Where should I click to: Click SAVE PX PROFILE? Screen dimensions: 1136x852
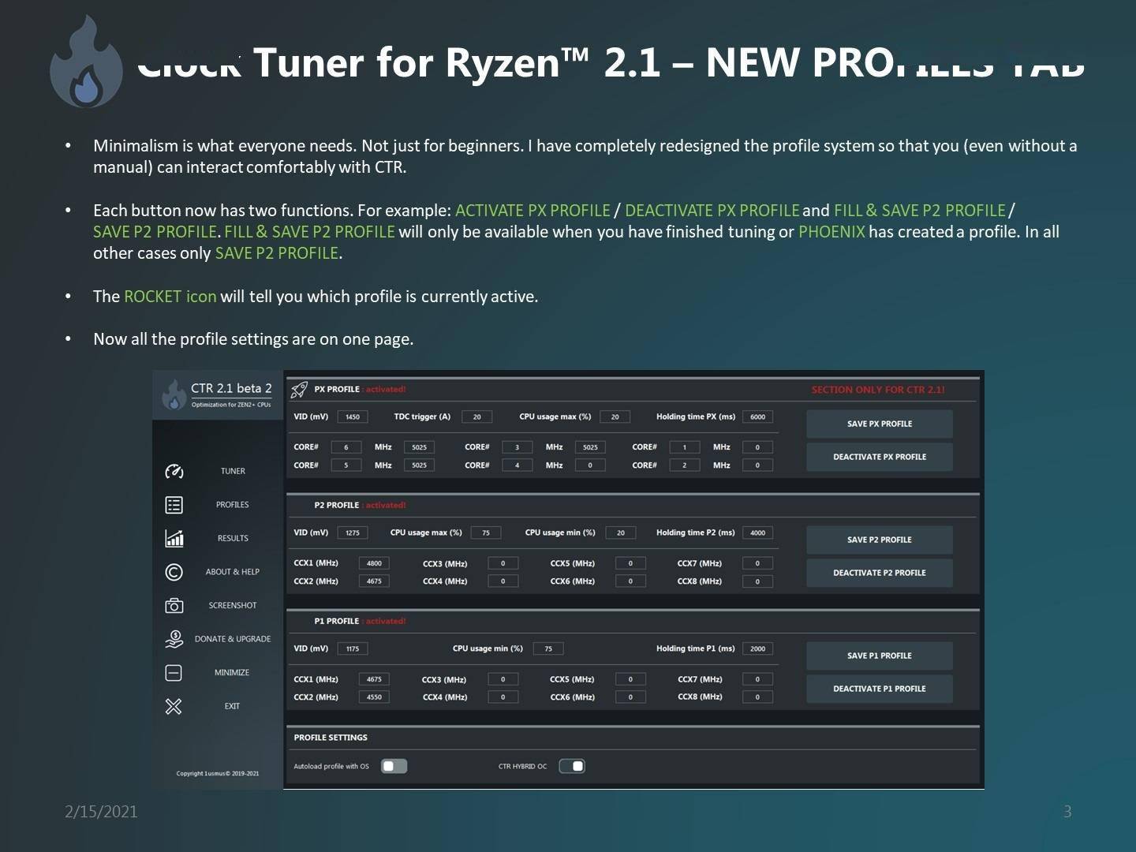tap(879, 424)
